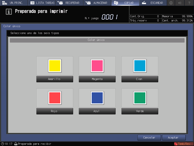Open the RECUPERAR tab
Image resolution: width=194 pixels, height=146 pixels.
coord(69,3)
